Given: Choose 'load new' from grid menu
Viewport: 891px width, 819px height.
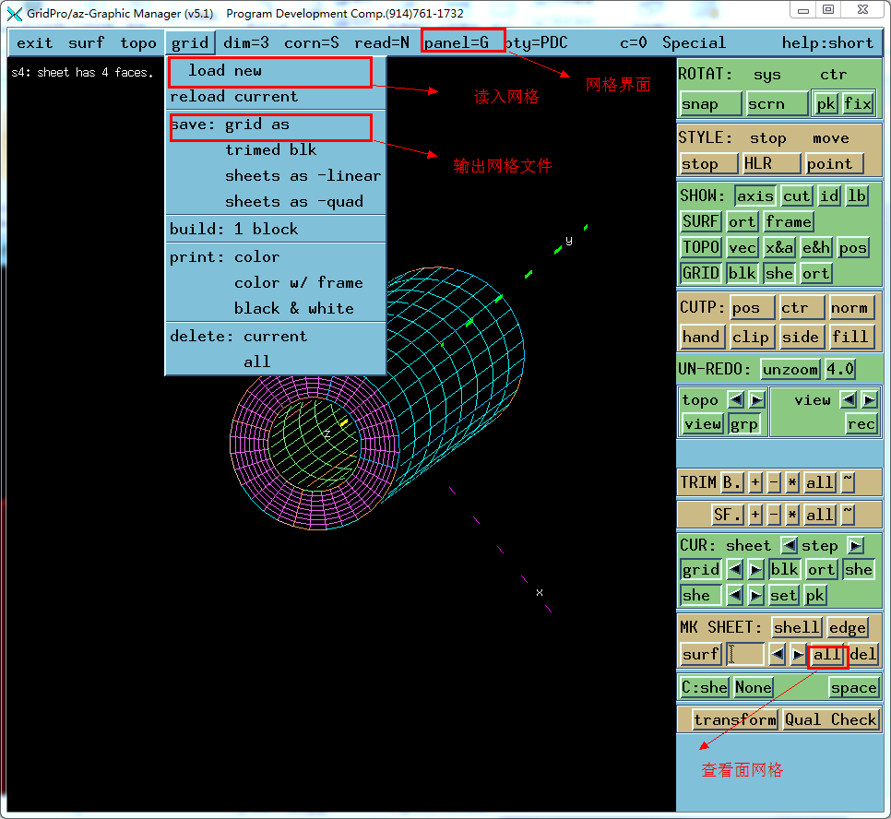Looking at the screenshot, I should pos(225,71).
